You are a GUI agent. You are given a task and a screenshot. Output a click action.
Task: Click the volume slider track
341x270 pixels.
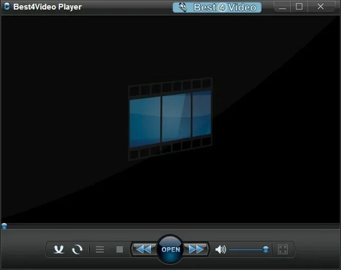(249, 249)
